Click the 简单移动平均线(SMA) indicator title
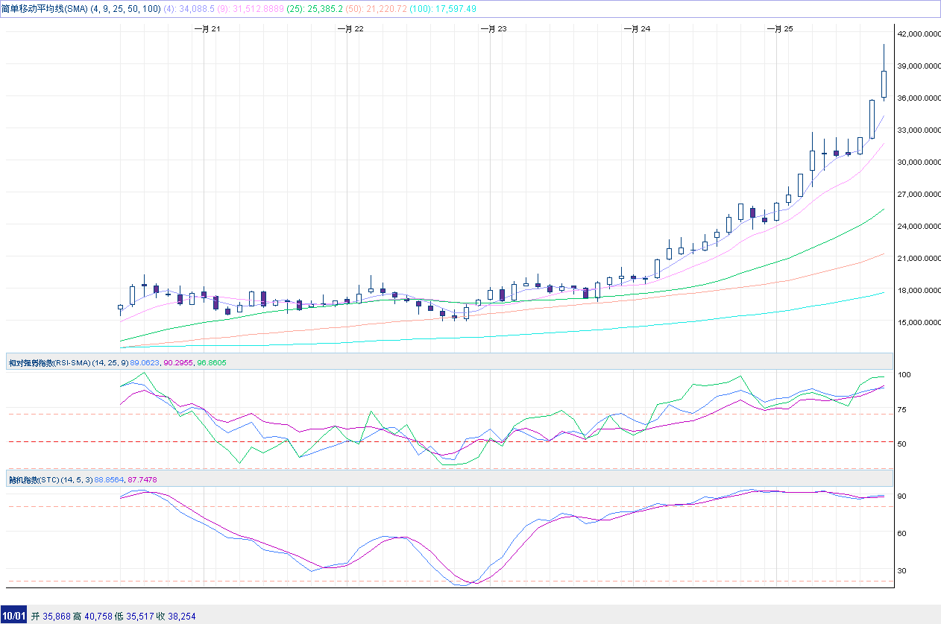 [x=45, y=9]
